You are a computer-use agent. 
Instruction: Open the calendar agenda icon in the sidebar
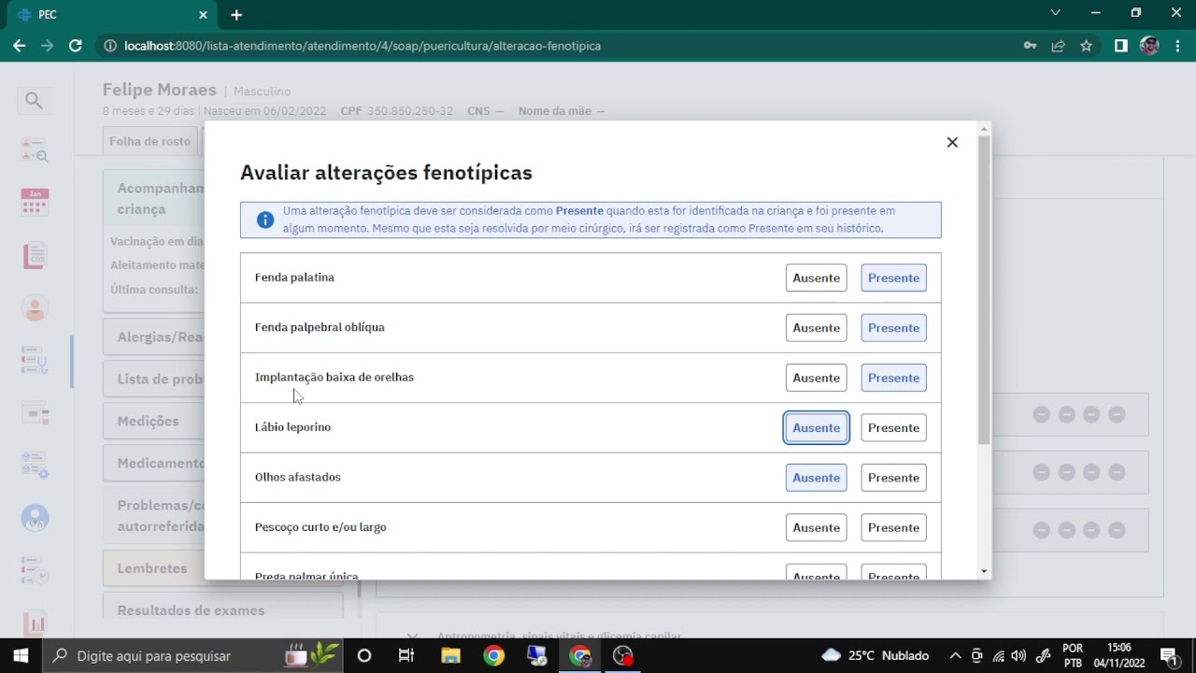35,202
